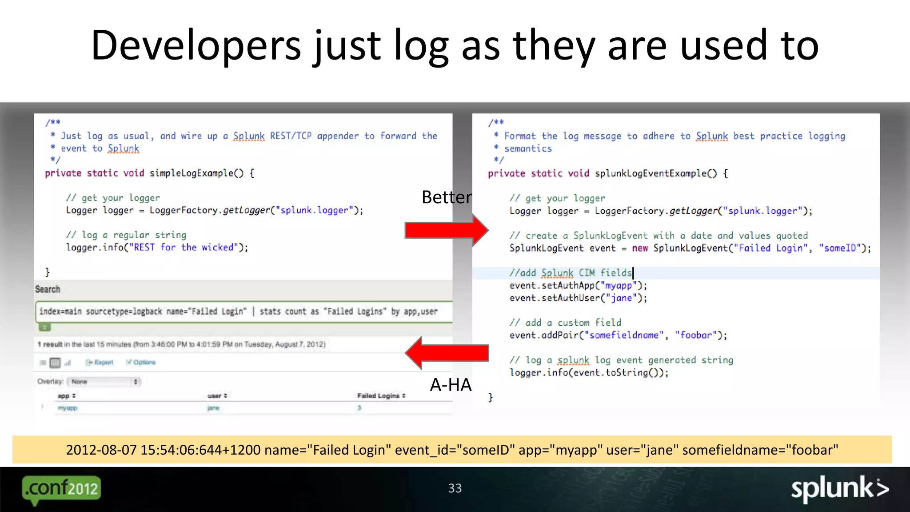910x512 pixels.
Task: Open the Overlay dropdown set to None
Action: [x=104, y=381]
